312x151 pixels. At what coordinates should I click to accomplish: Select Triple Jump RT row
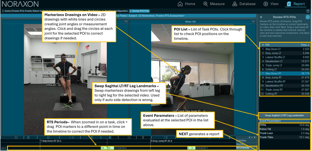[285, 90]
